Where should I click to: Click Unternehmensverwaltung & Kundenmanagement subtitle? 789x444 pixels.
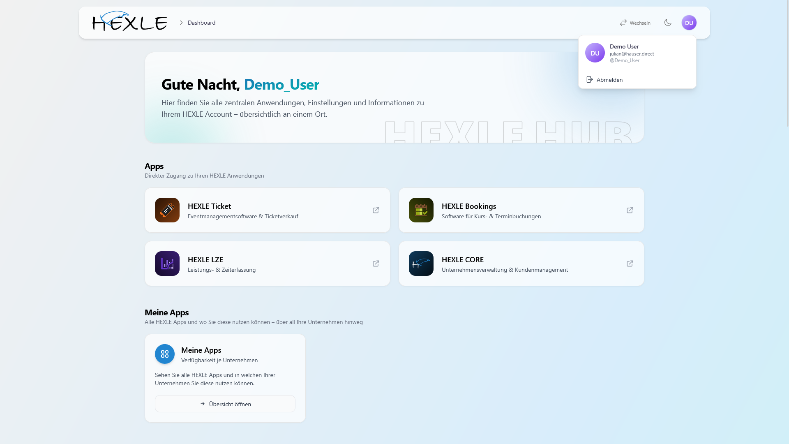click(x=505, y=270)
